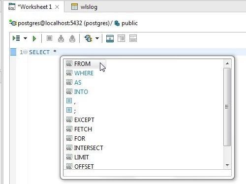246x184 pixels.
Task: Click the rightmost toolbar list-layout icon
Action: tap(133, 38)
